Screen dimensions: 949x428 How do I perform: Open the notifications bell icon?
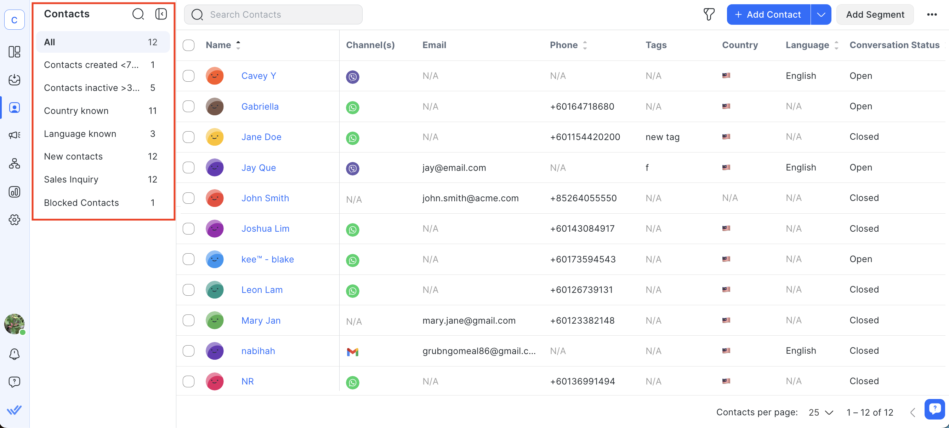click(15, 354)
